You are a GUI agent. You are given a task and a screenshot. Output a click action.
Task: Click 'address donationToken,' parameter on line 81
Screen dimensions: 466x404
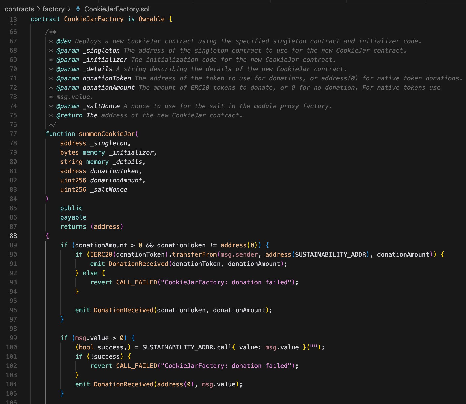click(x=101, y=171)
